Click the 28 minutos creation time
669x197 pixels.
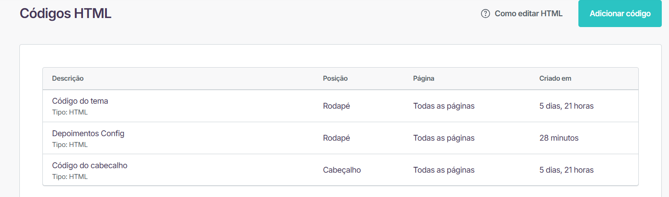click(559, 138)
